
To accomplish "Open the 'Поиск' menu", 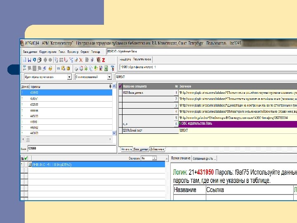I will (x=62, y=52).
